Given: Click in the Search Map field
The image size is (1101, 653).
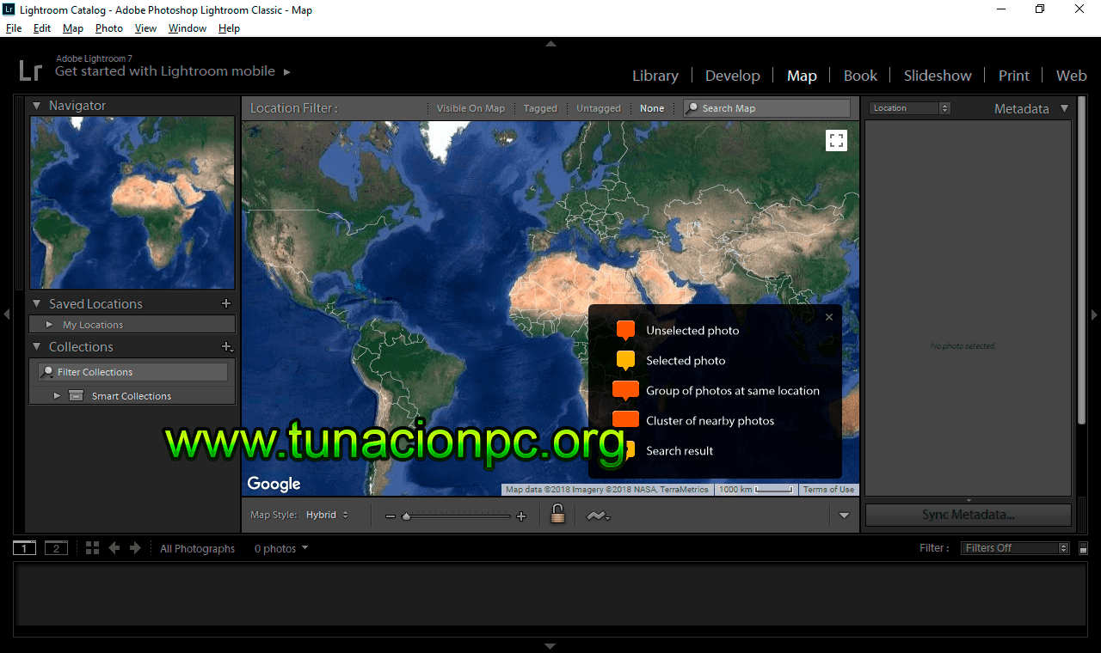Looking at the screenshot, I should [766, 108].
